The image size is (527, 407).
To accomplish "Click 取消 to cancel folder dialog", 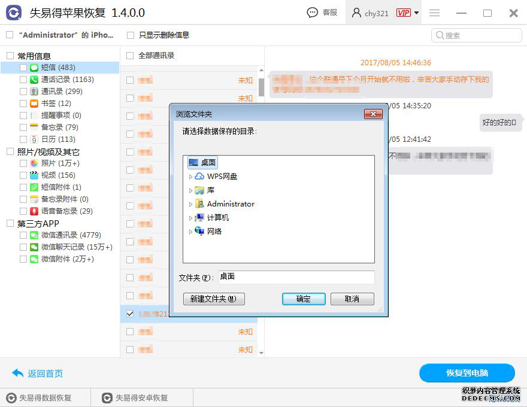I will (x=352, y=299).
